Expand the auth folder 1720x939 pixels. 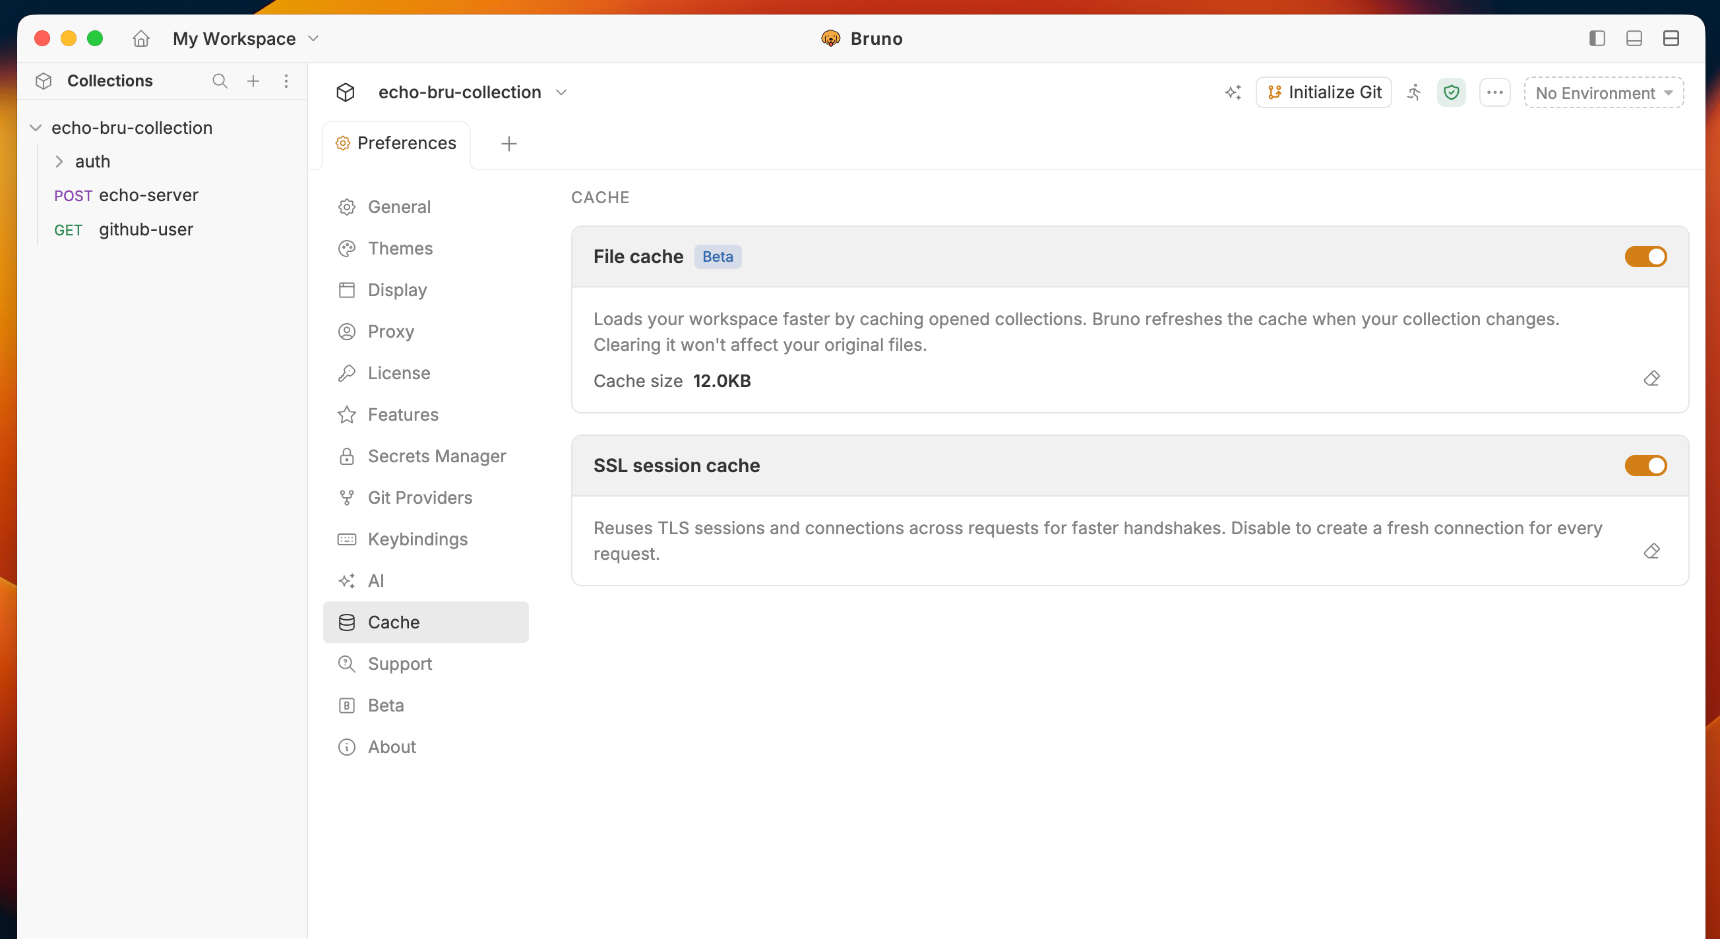point(59,162)
